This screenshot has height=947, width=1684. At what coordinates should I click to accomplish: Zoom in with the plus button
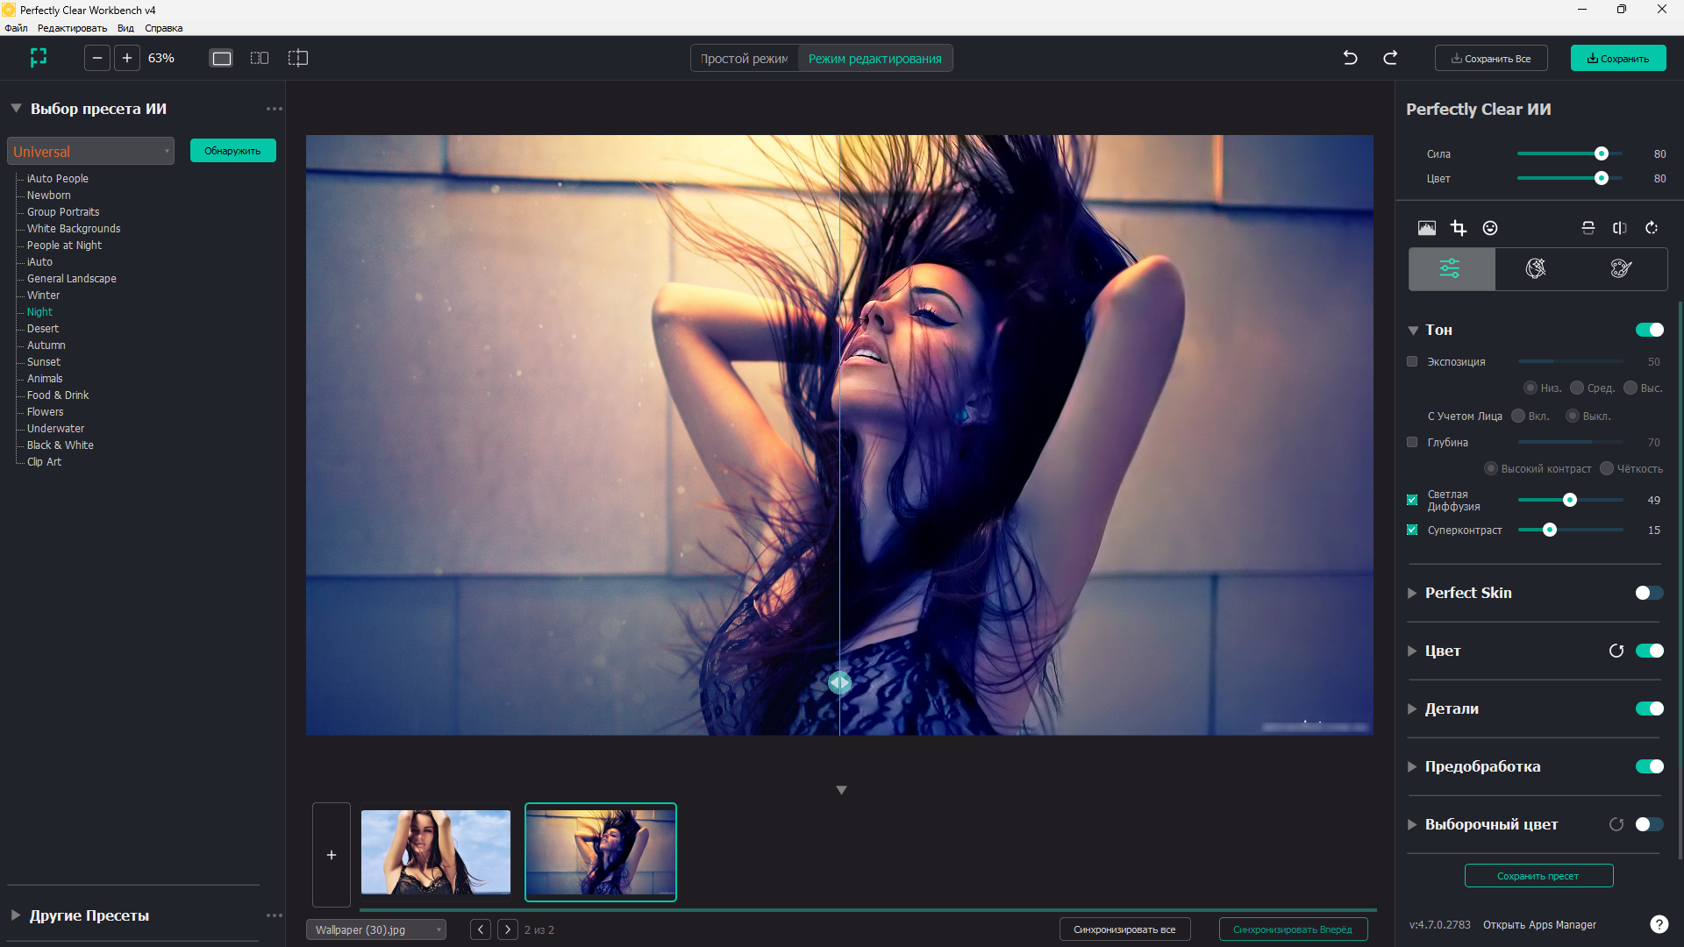[x=127, y=58]
